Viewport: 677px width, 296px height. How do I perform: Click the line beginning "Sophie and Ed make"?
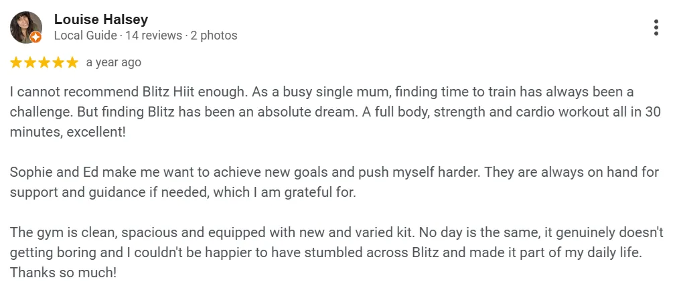pyautogui.click(x=334, y=172)
